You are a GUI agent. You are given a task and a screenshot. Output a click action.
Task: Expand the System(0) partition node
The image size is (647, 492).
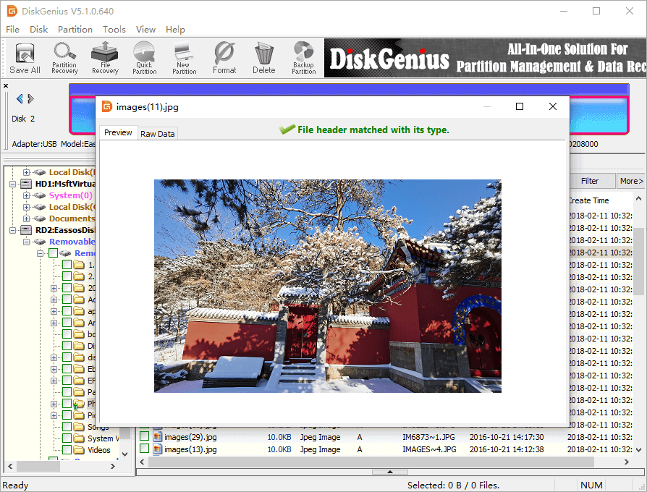27,195
